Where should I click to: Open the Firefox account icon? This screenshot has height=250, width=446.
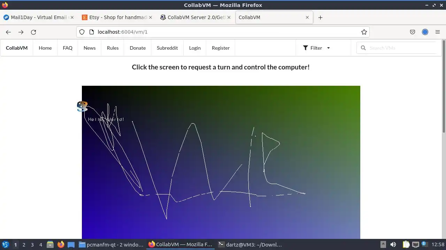[x=425, y=32]
